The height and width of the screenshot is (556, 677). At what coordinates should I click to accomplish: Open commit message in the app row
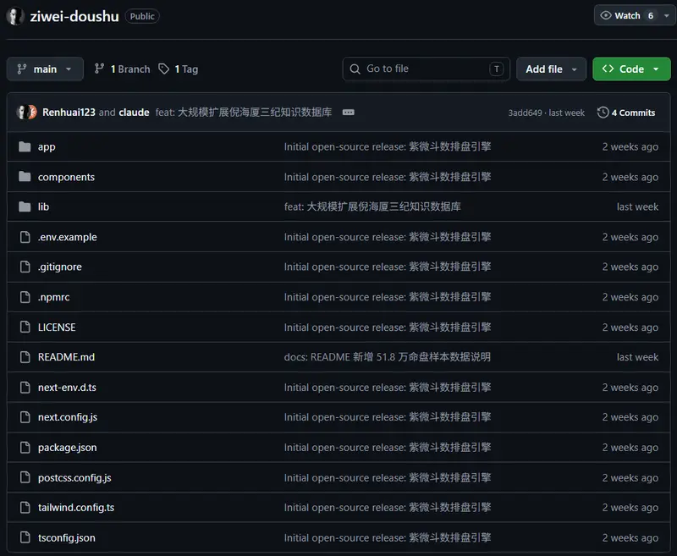(x=388, y=146)
